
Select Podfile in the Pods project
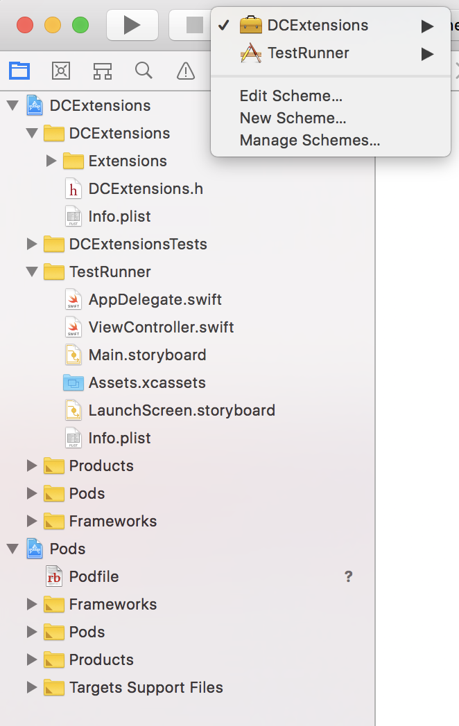(x=94, y=576)
